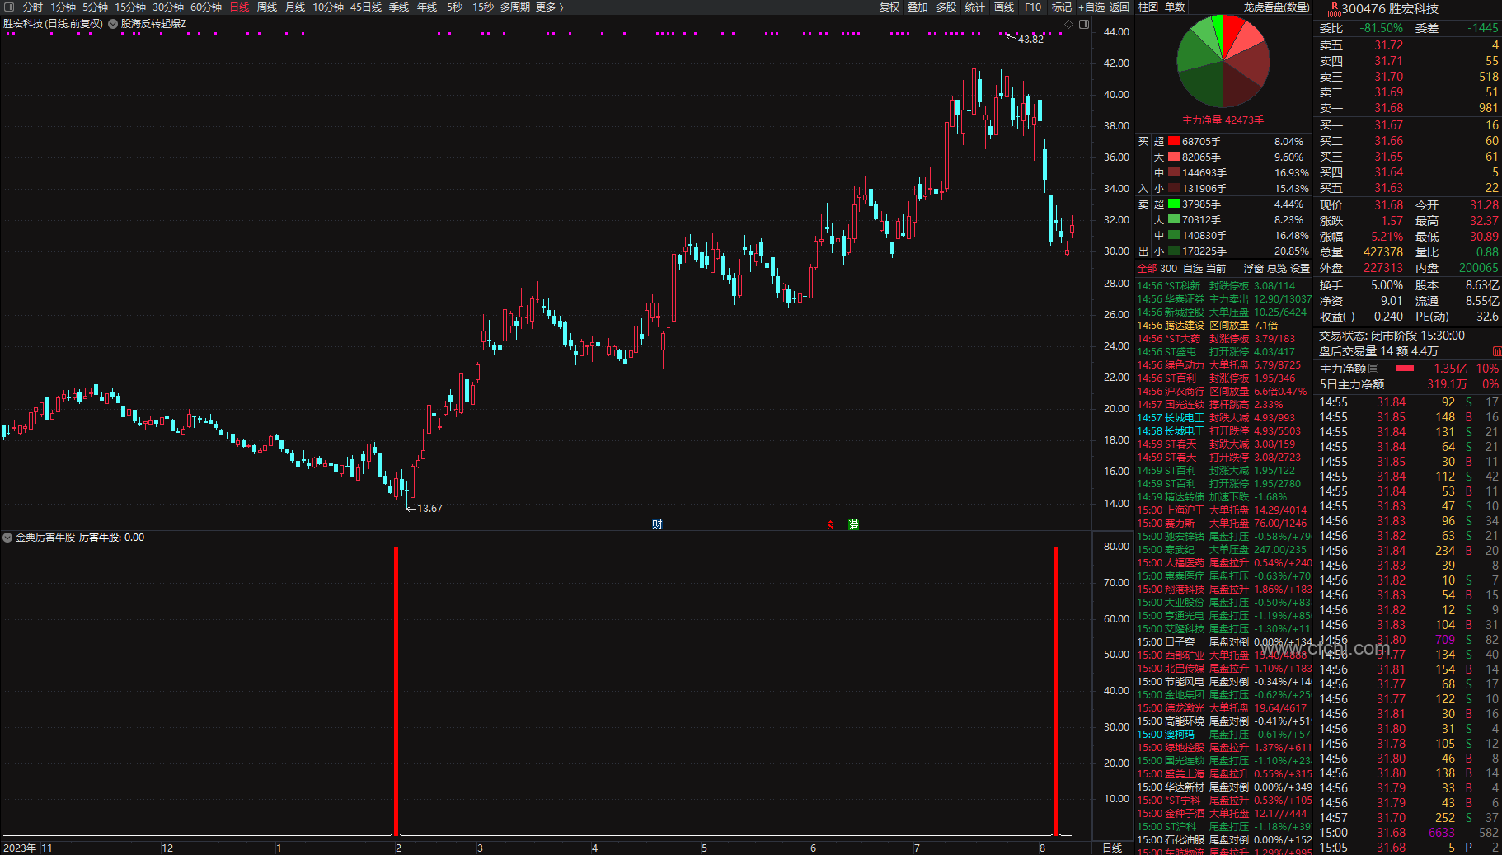The width and height of the screenshot is (1502, 855).
Task: Toggle the left sidebar panel icon
Action: tap(10, 7)
